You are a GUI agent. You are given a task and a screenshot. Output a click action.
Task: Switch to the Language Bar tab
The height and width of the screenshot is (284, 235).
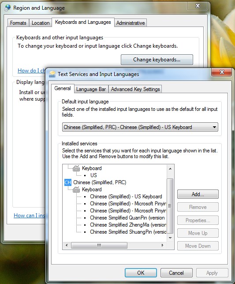[x=91, y=89]
